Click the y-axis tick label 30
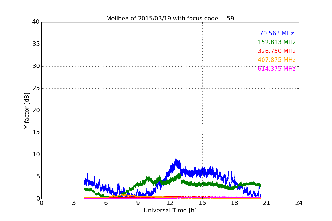This screenshot has width=332, height=221. point(36,66)
